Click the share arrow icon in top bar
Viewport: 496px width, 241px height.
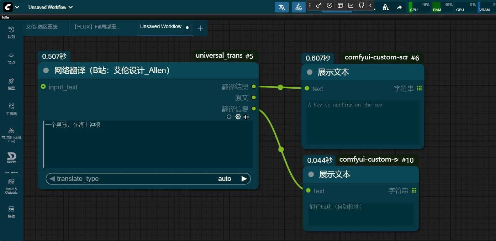coord(399,7)
